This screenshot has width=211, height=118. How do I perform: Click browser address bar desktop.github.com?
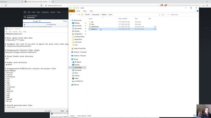55,6
